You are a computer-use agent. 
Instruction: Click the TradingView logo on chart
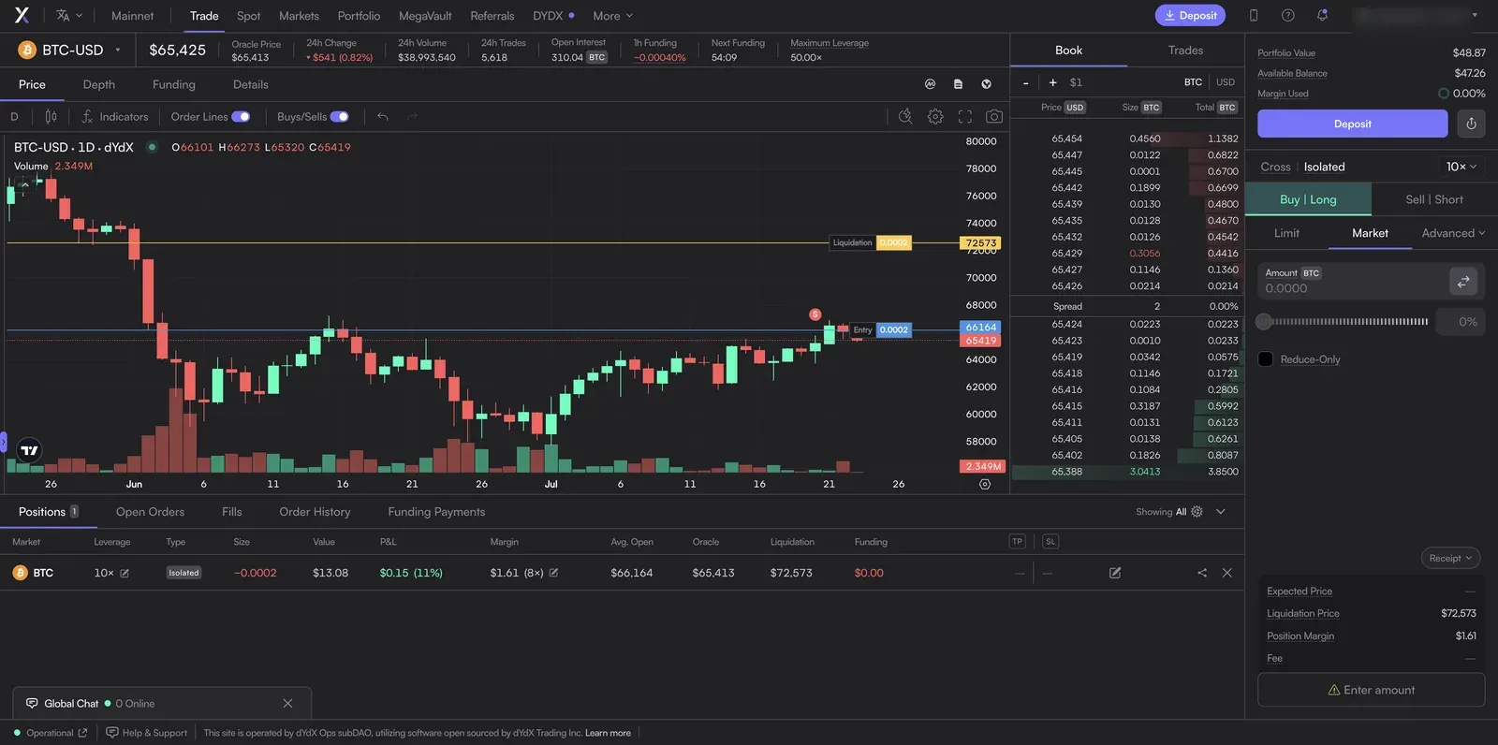point(30,450)
